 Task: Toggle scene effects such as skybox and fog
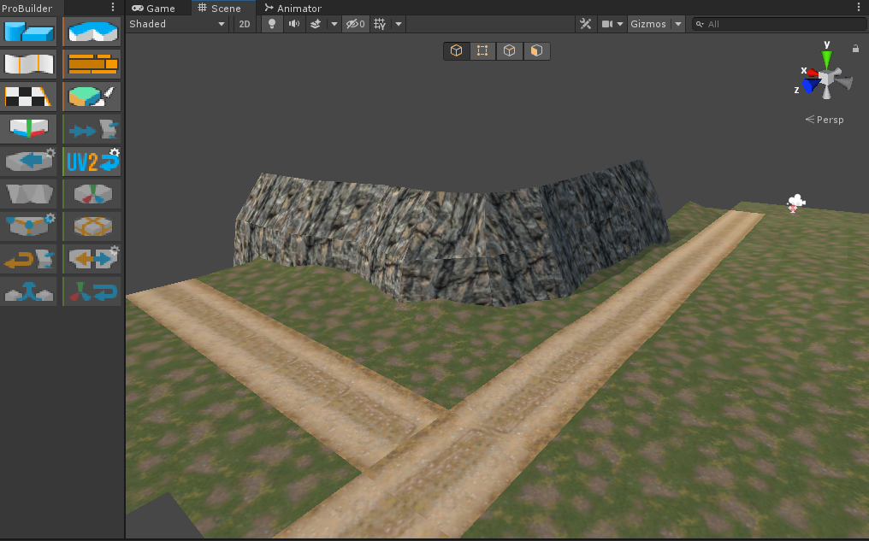316,24
